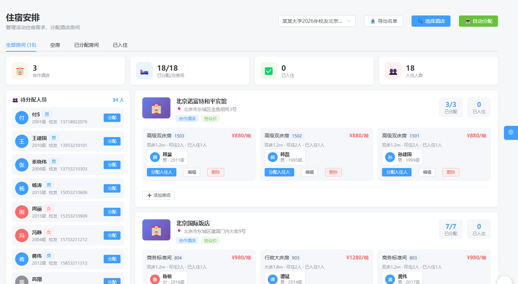
Task: Click 孙建国 guest avatar in room 1501
Action: (x=390, y=157)
